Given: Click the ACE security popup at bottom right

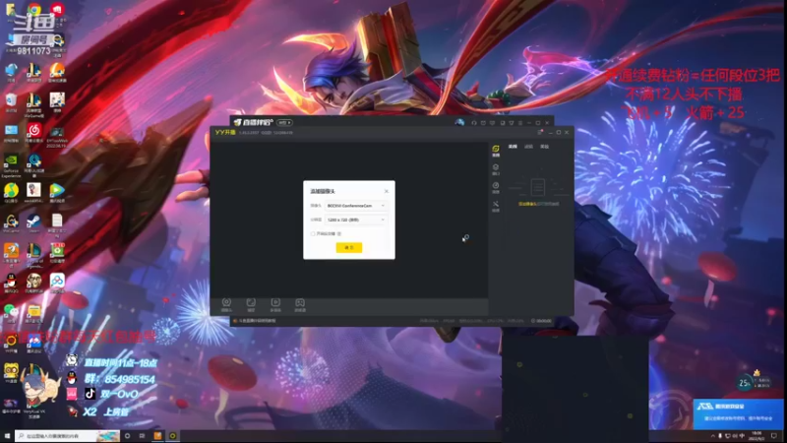Looking at the screenshot, I should click(738, 413).
